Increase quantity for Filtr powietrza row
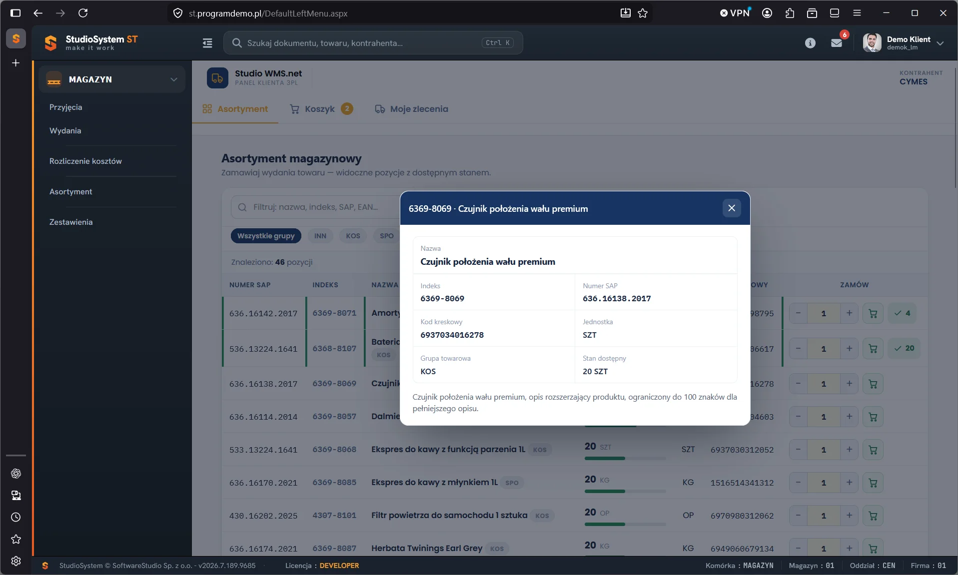 [x=849, y=516]
